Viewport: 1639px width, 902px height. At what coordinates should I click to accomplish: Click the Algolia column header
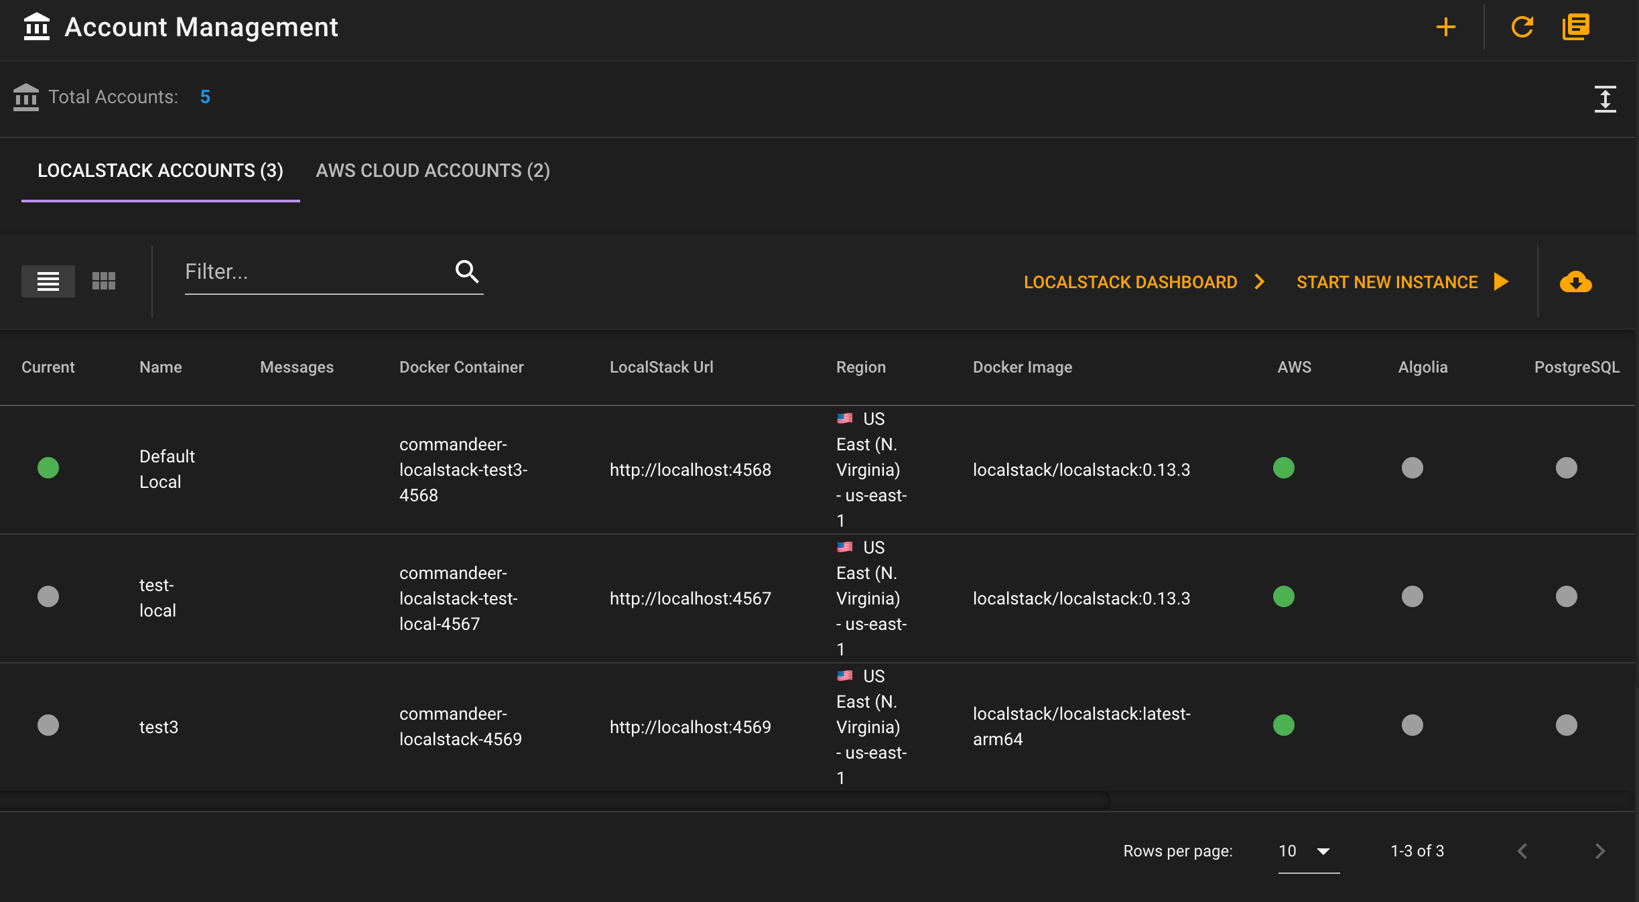click(x=1423, y=367)
